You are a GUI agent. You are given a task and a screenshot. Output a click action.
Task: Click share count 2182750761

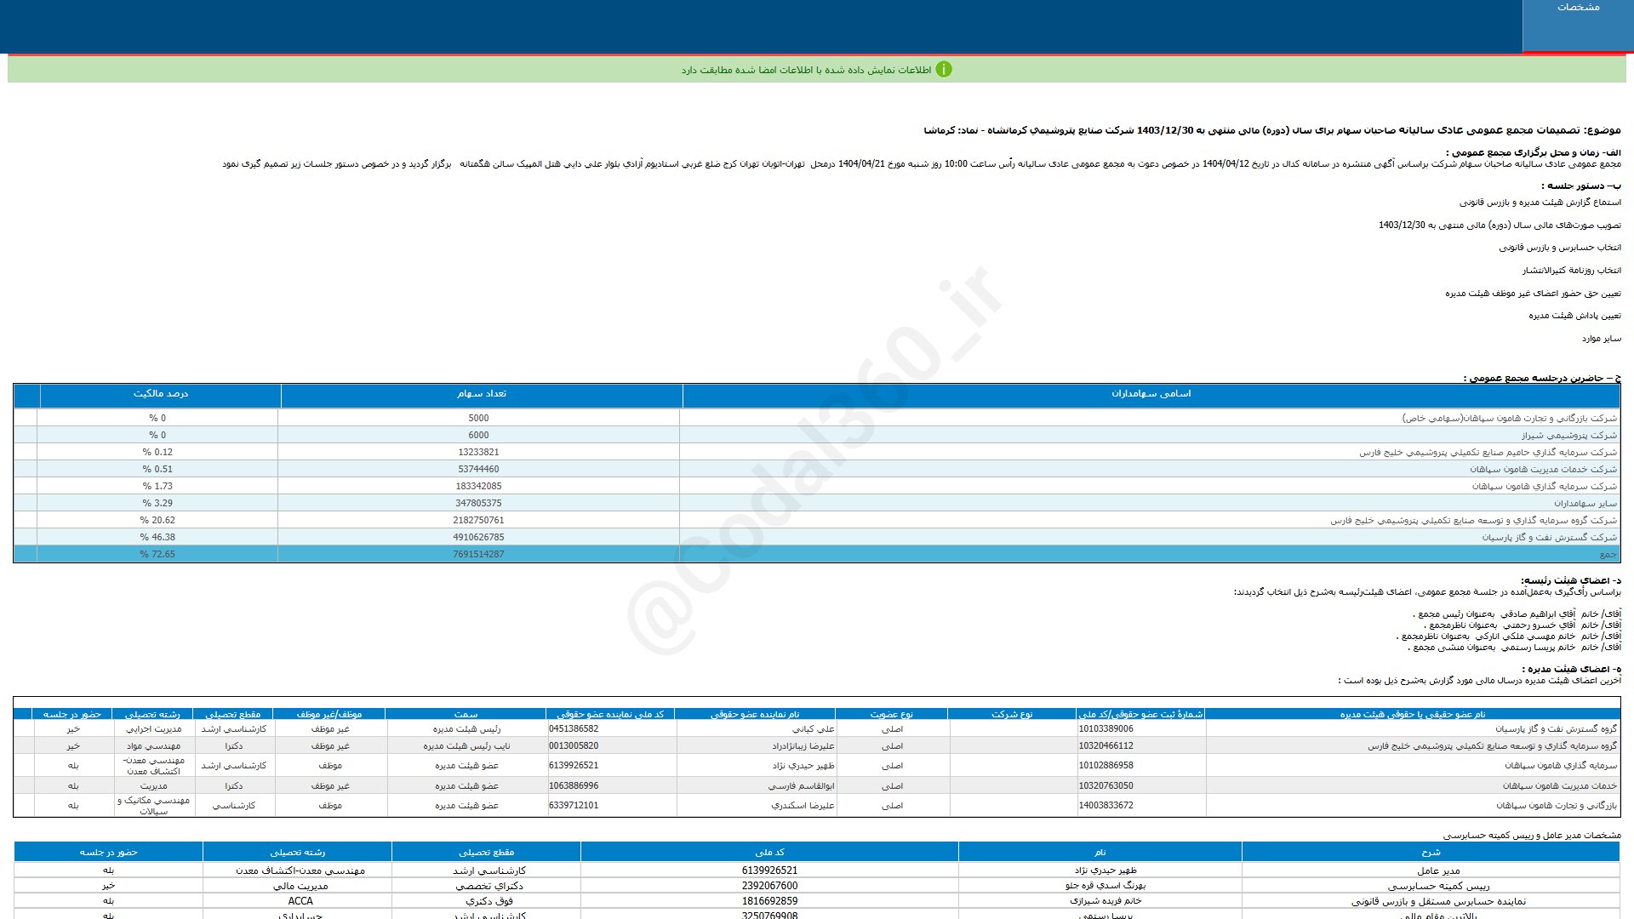(x=478, y=520)
